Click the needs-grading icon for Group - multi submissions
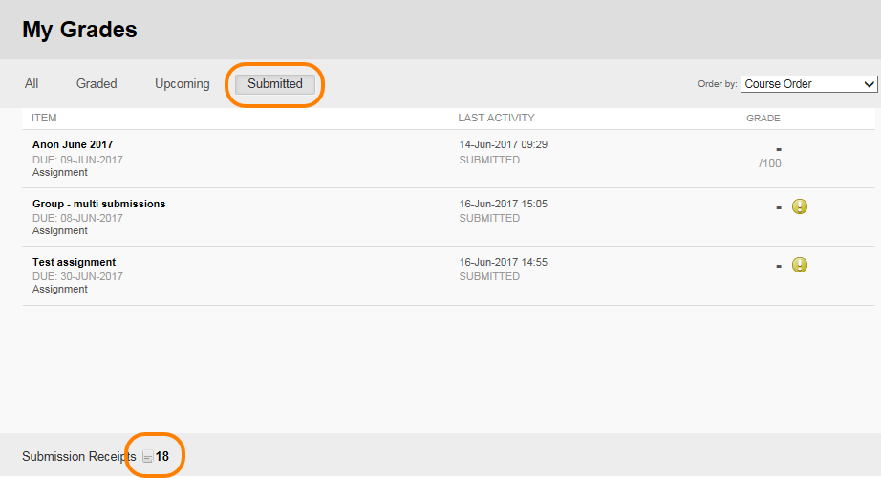The height and width of the screenshot is (478, 881). coord(800,206)
